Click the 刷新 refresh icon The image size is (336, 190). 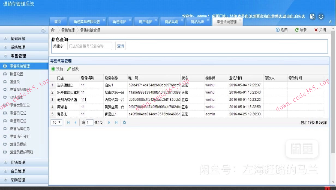point(296,30)
